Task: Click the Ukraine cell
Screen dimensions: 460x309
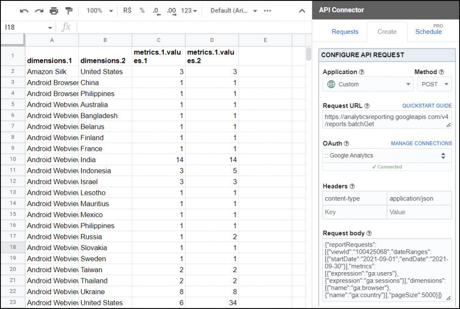Action: point(105,291)
